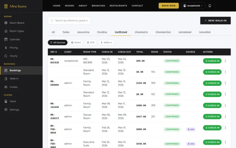236x148 pixels.
Task: Open Room Types in sidebar
Action: coord(21,31)
